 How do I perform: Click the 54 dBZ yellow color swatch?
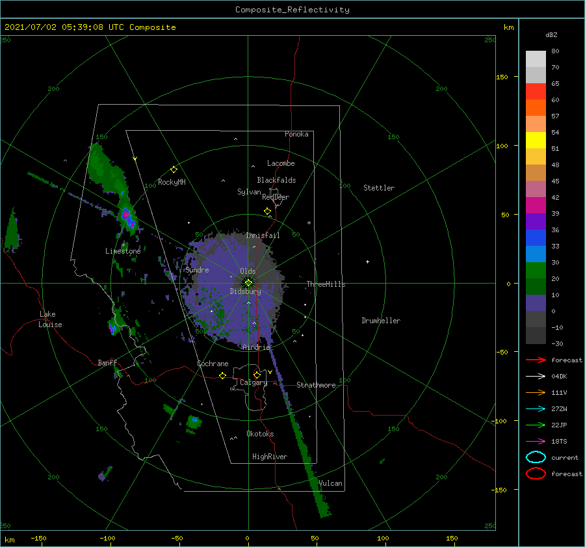[536, 140]
